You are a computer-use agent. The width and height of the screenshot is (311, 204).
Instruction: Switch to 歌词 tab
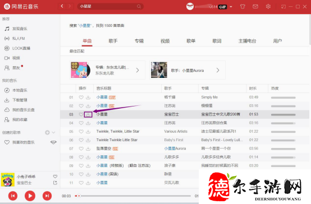click(217, 41)
